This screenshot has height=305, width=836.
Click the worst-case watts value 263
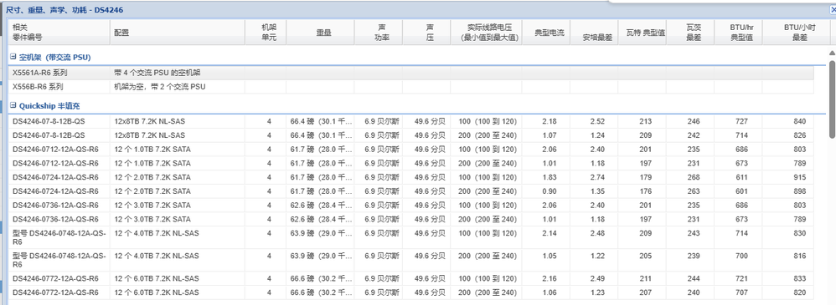click(694, 191)
